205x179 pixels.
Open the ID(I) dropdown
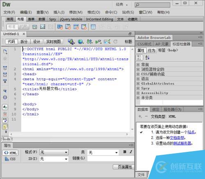[54, 159]
